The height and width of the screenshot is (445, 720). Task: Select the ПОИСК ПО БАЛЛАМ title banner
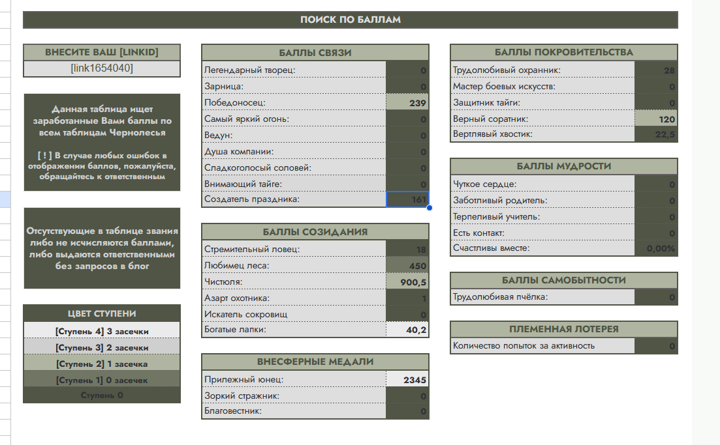click(x=350, y=20)
